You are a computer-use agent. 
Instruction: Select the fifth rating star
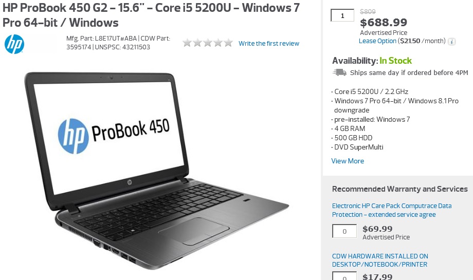click(228, 43)
